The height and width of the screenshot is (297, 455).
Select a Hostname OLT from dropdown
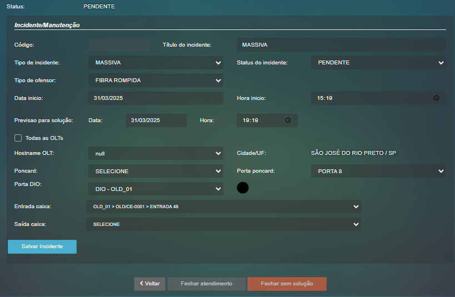(156, 153)
